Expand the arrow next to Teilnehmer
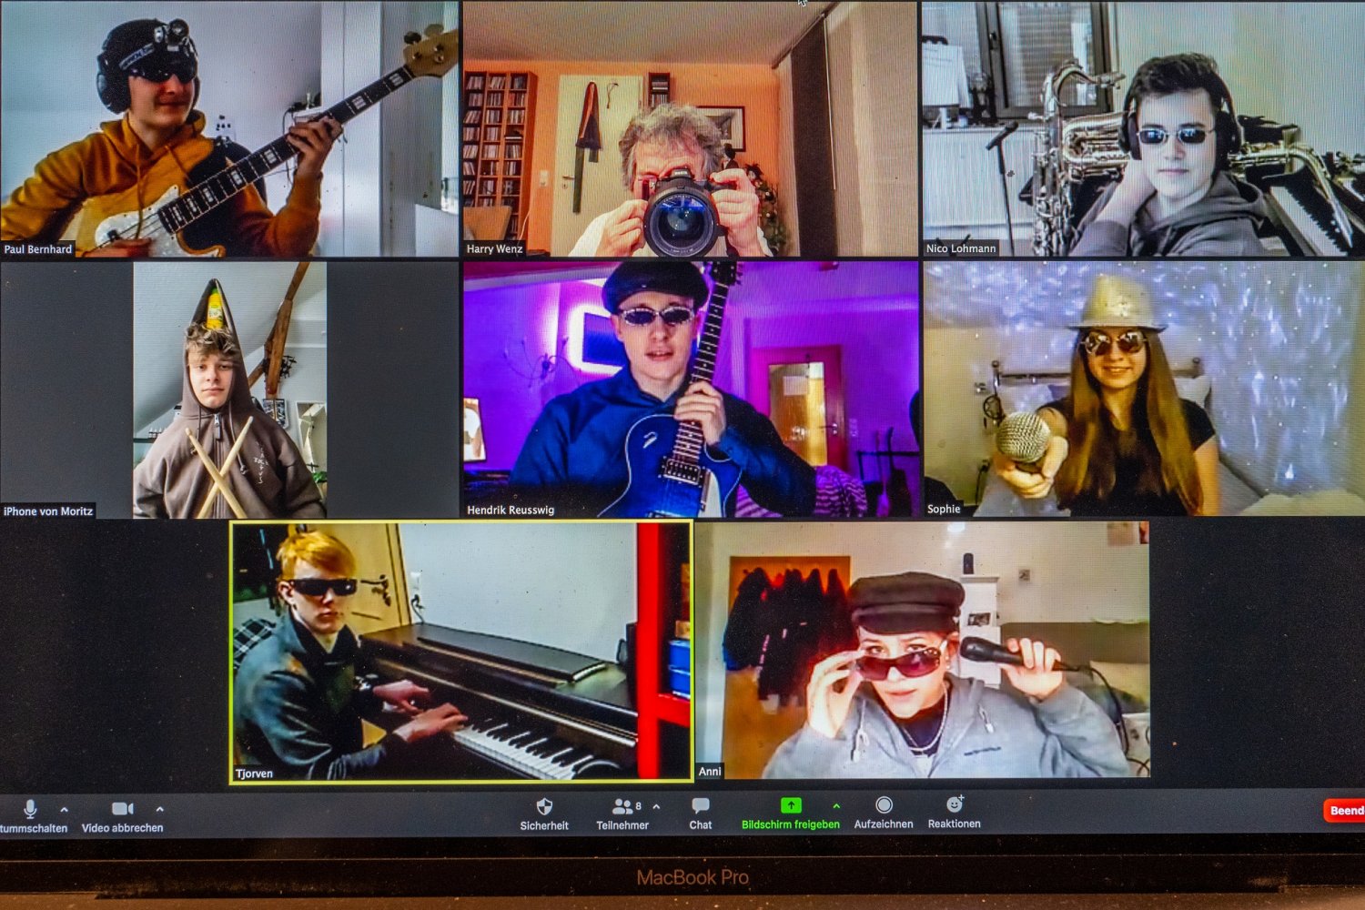Image resolution: width=1365 pixels, height=910 pixels. pyautogui.click(x=656, y=806)
